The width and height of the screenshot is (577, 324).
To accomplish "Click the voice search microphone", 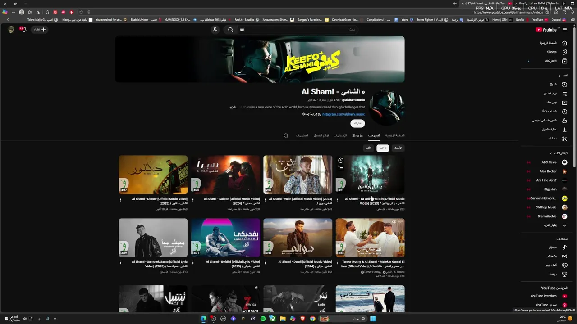I will coord(215,30).
